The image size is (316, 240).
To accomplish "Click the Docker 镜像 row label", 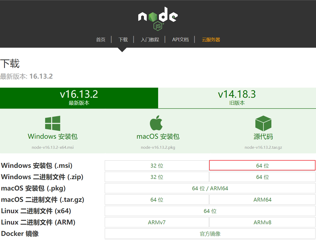I will tap(20, 234).
